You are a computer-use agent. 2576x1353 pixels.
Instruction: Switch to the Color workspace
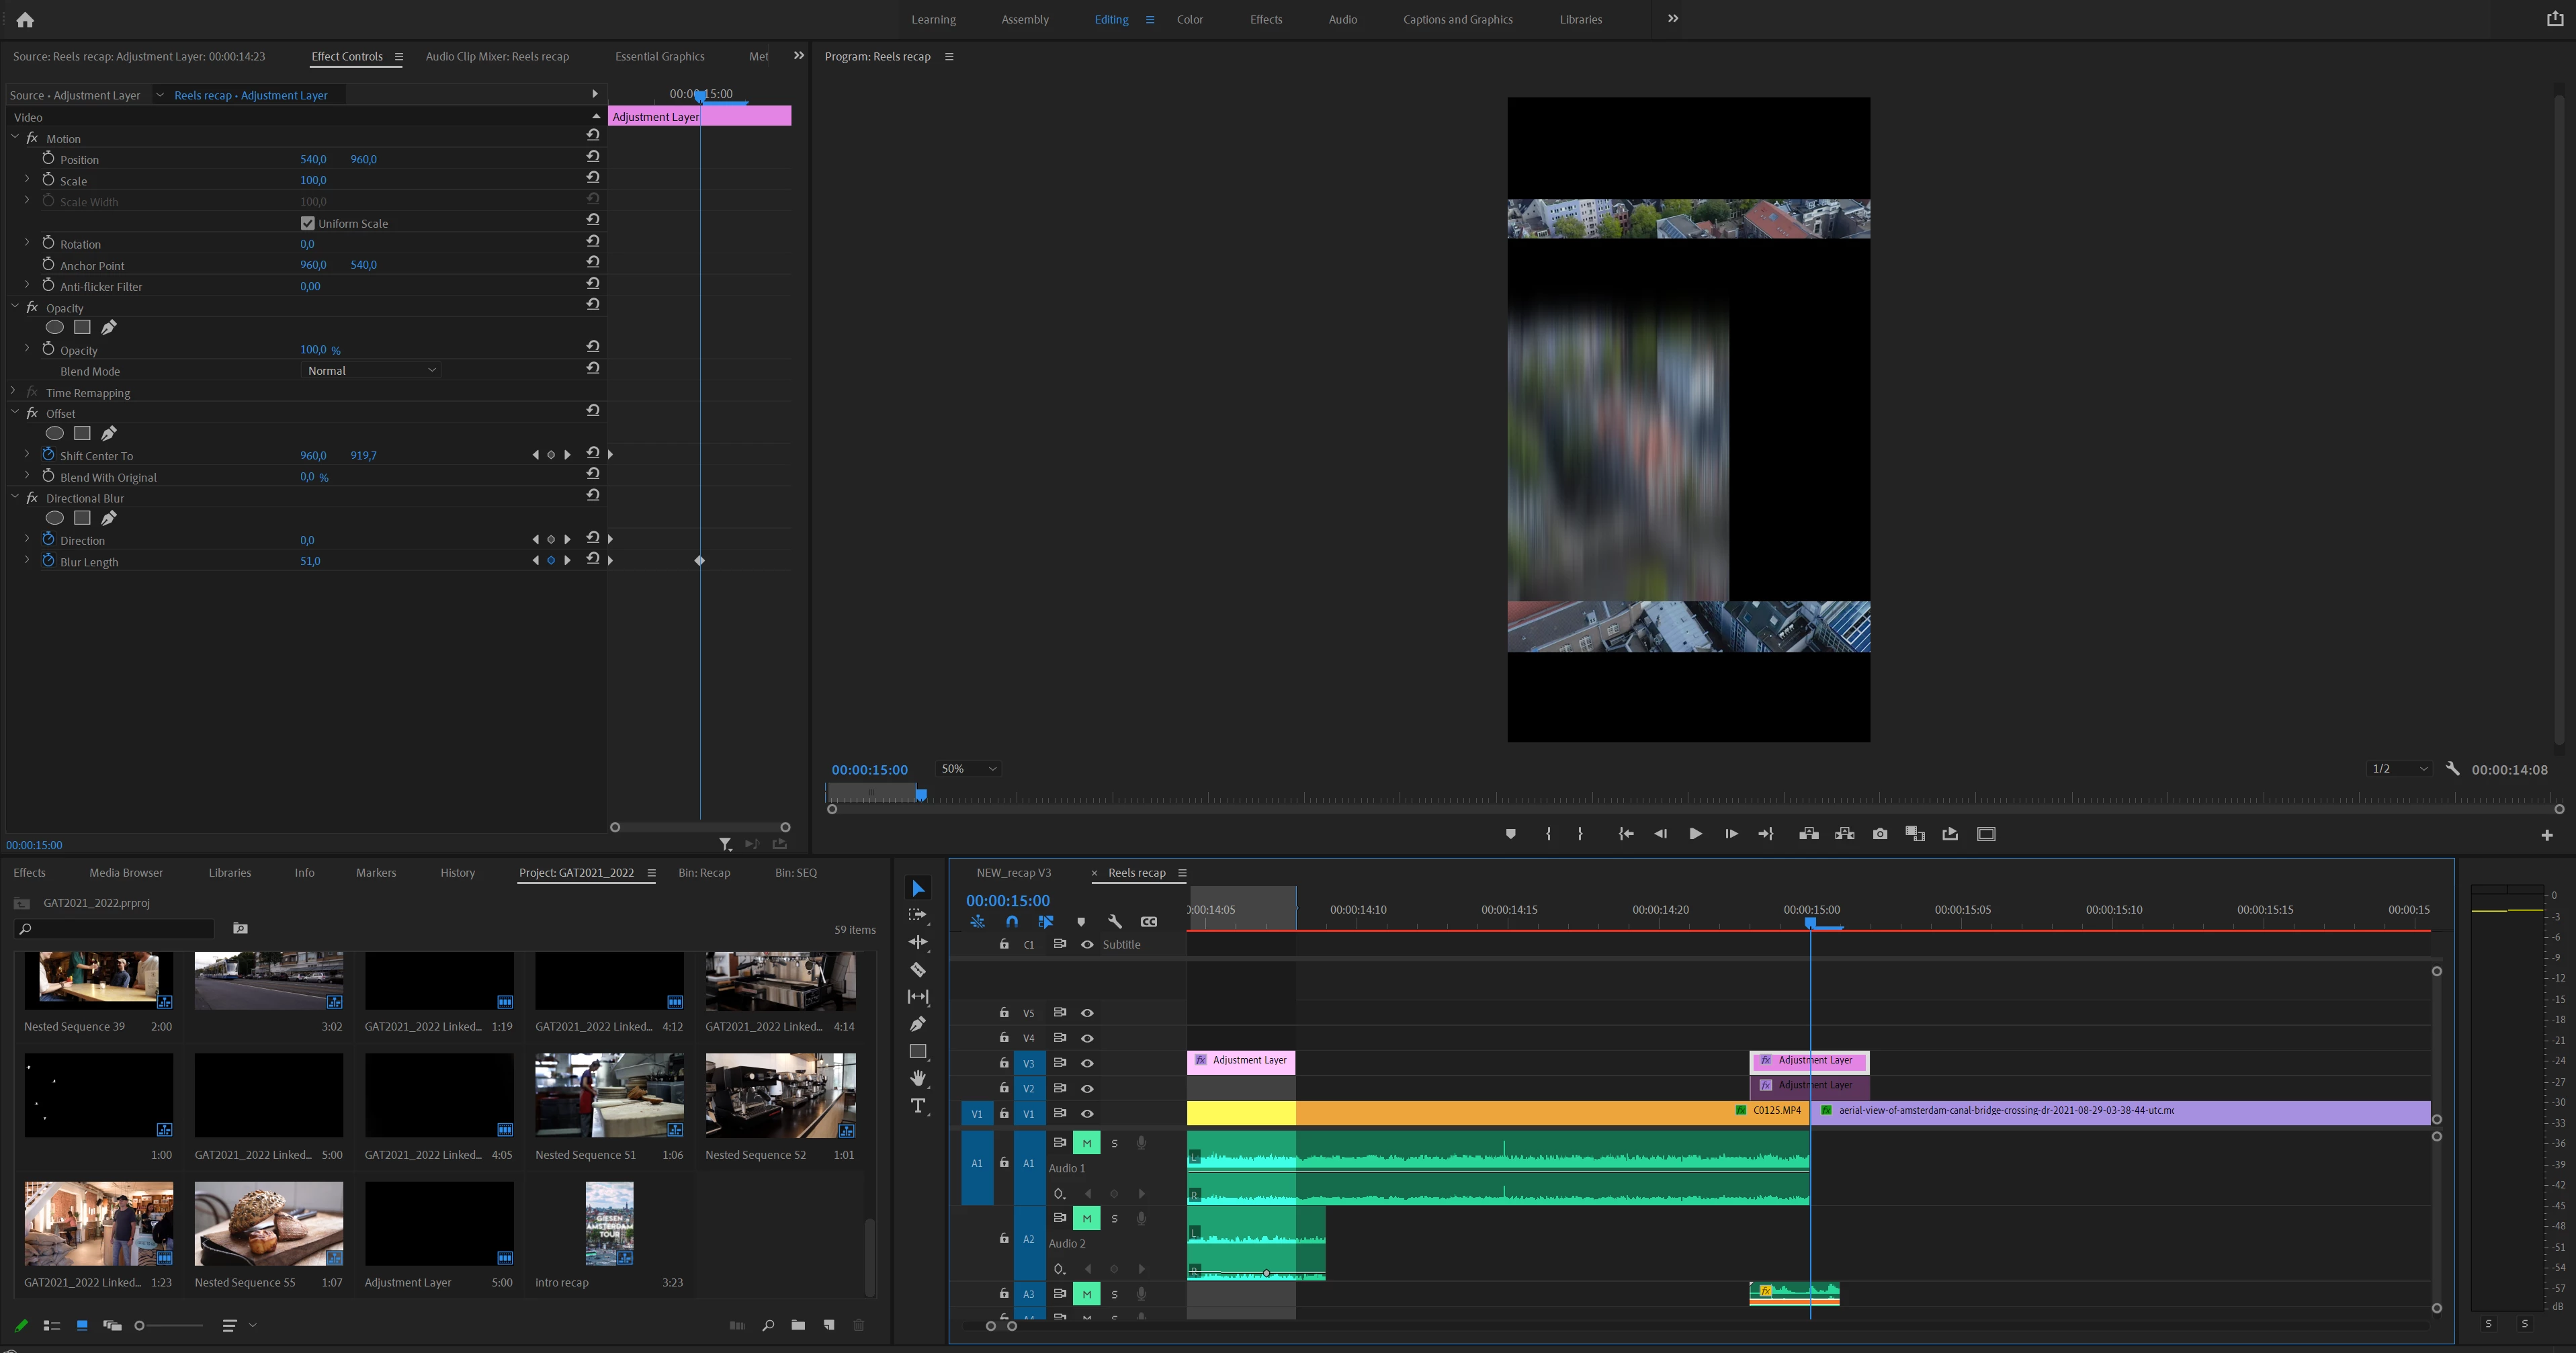[1189, 19]
